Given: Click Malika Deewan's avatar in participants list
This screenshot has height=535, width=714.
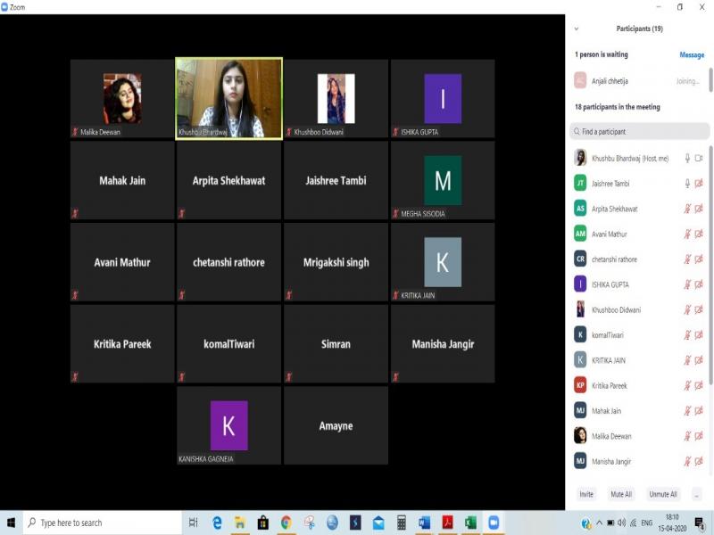Looking at the screenshot, I should click(x=580, y=436).
